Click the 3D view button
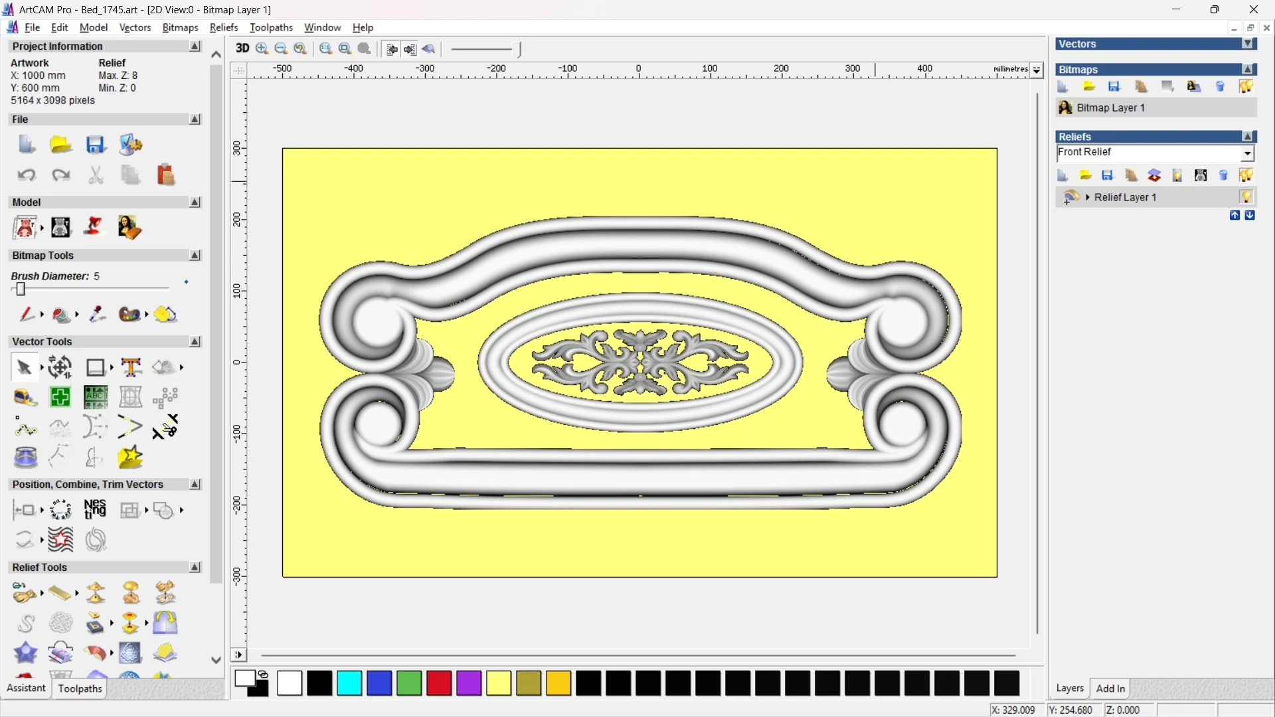This screenshot has height=717, width=1275. click(x=242, y=48)
